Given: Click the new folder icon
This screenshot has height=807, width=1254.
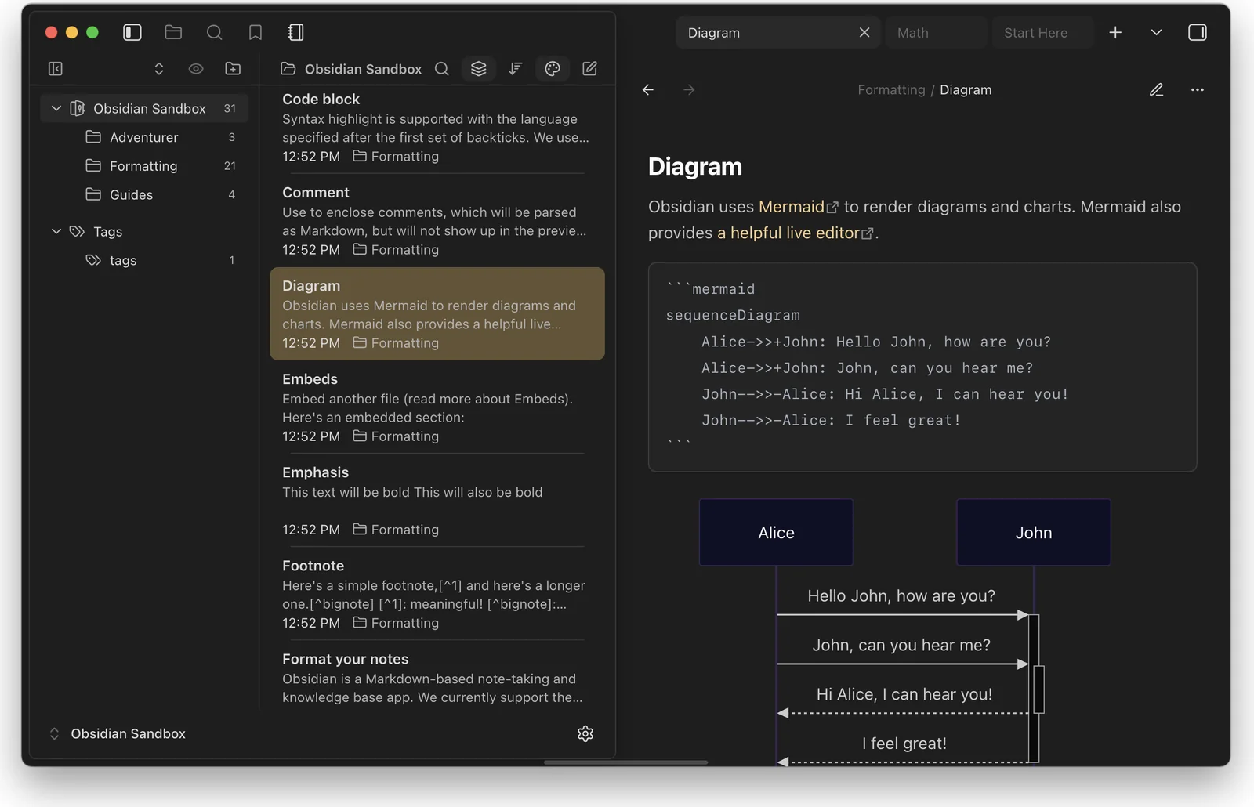Looking at the screenshot, I should pos(233,69).
